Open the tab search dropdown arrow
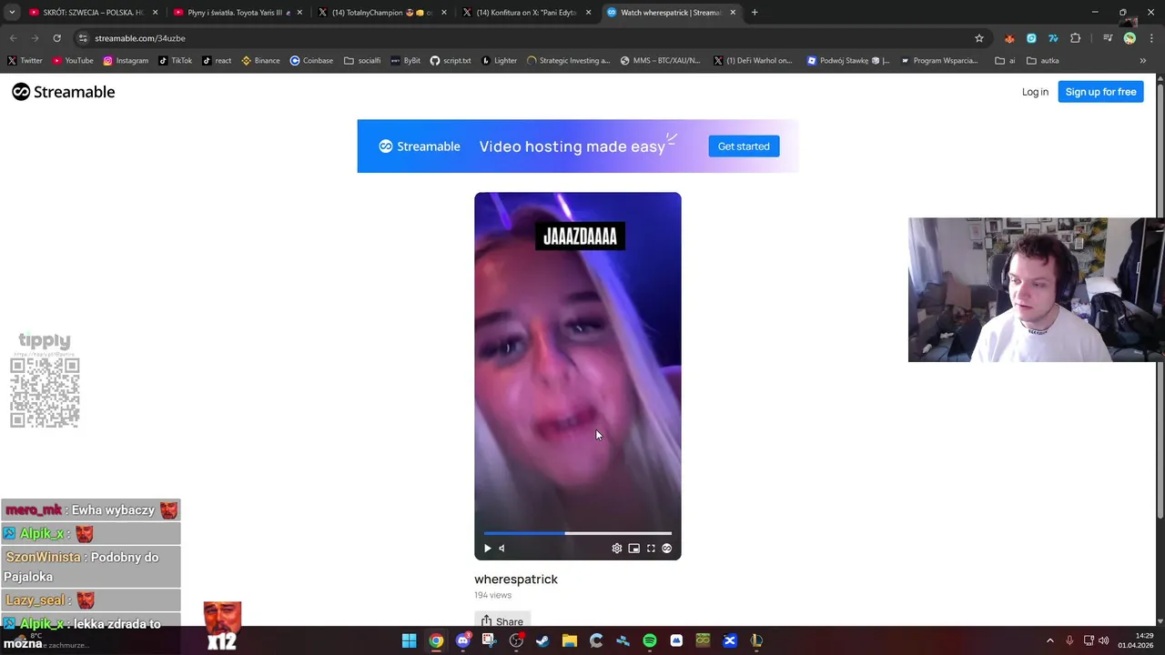The height and width of the screenshot is (655, 1165). 12,13
